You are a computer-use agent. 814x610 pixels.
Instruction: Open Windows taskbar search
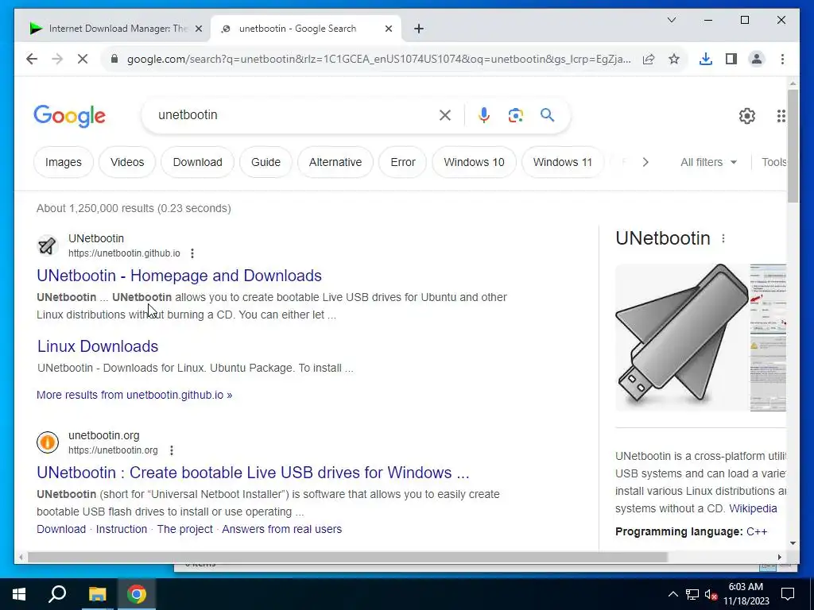(57, 594)
